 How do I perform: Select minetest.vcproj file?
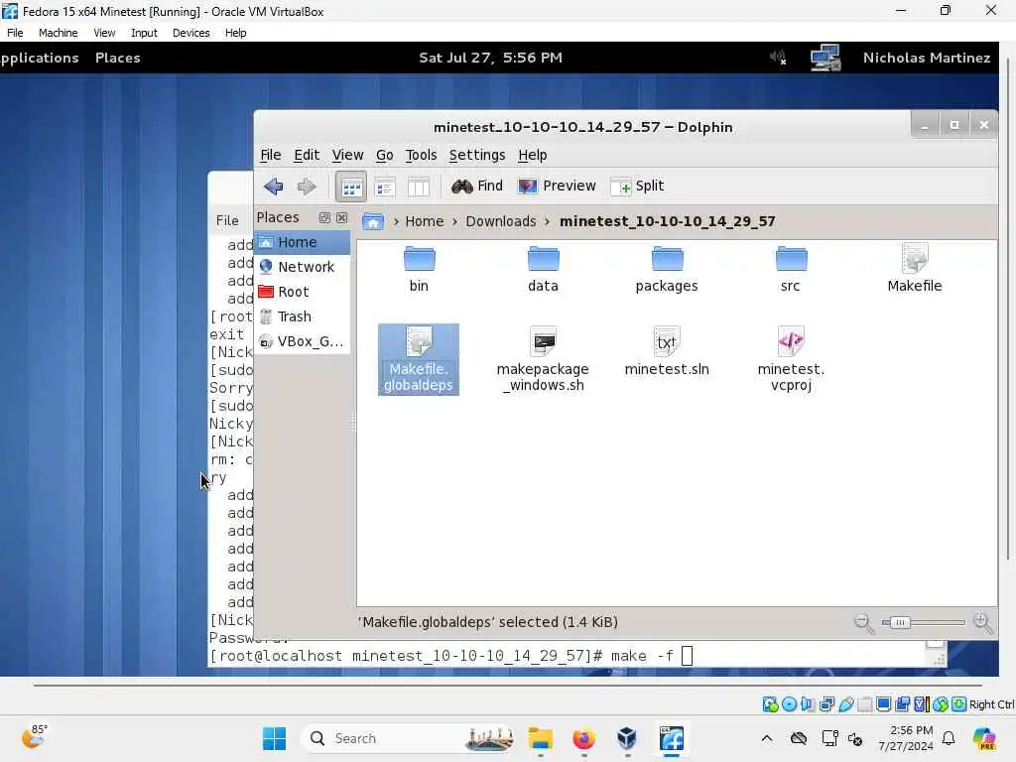pos(791,359)
